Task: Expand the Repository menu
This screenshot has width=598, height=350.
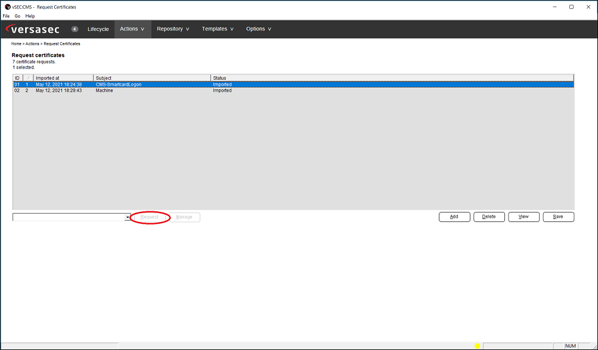Action: coord(173,29)
